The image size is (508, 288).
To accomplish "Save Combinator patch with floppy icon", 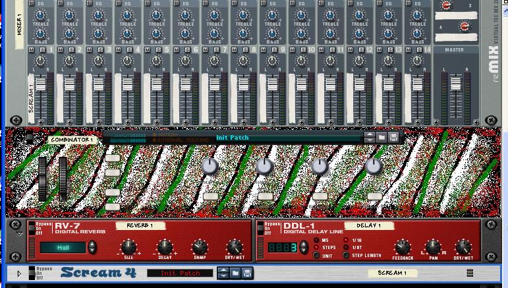I will click(393, 137).
